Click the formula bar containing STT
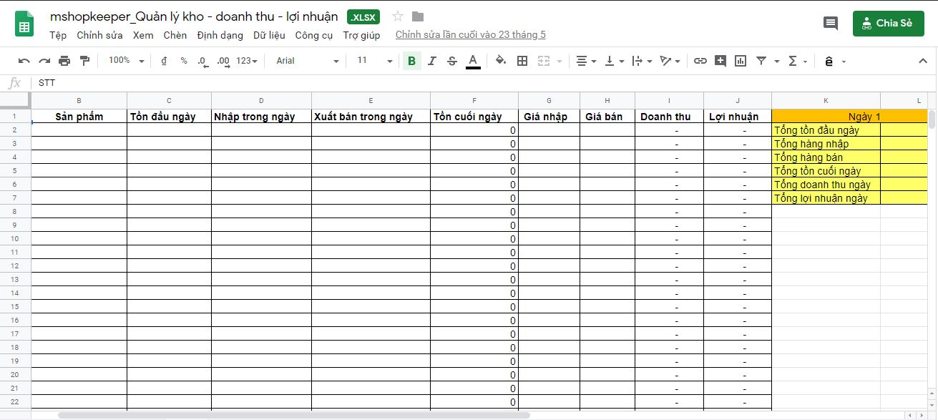938x420 pixels. [484, 83]
